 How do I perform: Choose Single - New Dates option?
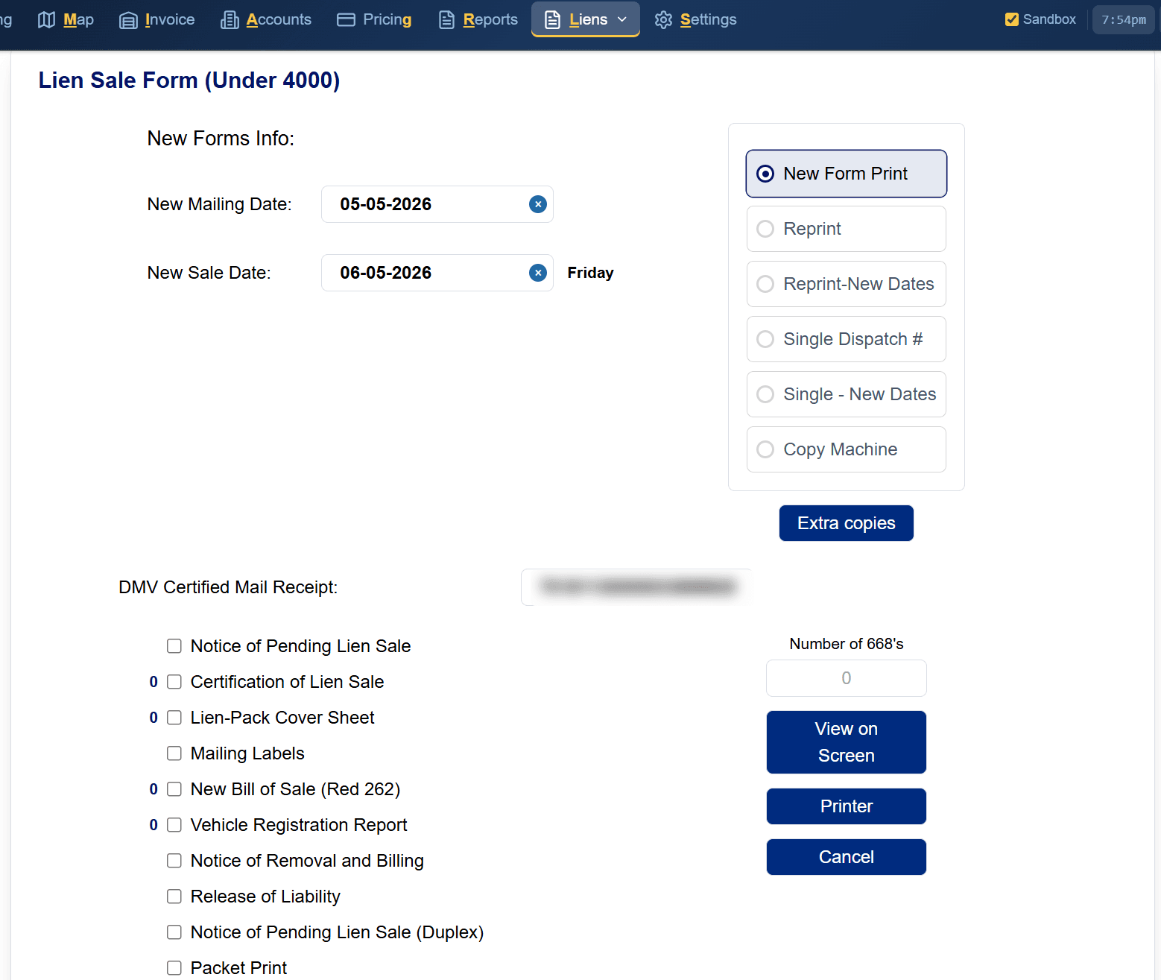coord(847,394)
